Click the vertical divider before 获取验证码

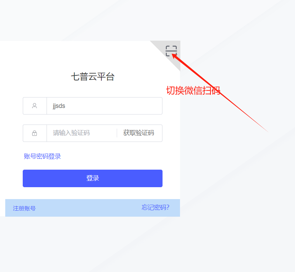pos(117,133)
